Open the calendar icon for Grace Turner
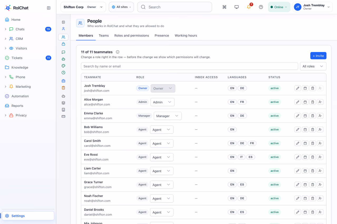 point(305,185)
